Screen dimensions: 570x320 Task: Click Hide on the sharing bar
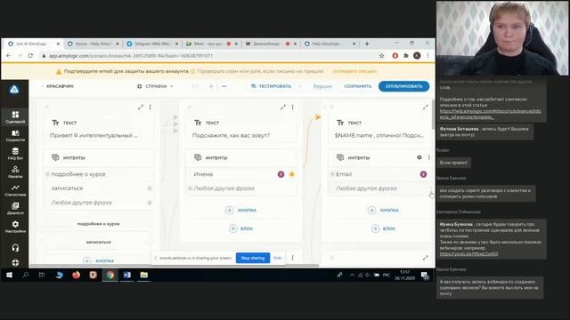click(277, 258)
